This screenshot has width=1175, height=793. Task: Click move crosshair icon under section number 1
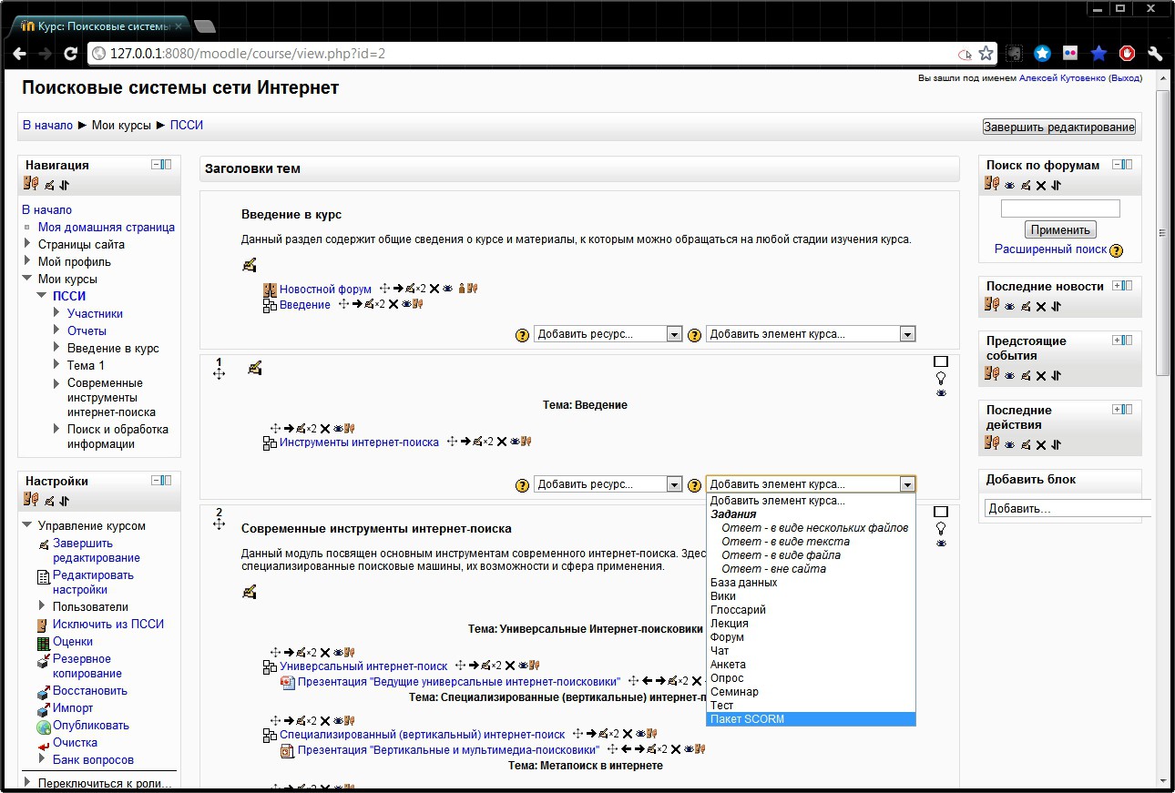219,374
